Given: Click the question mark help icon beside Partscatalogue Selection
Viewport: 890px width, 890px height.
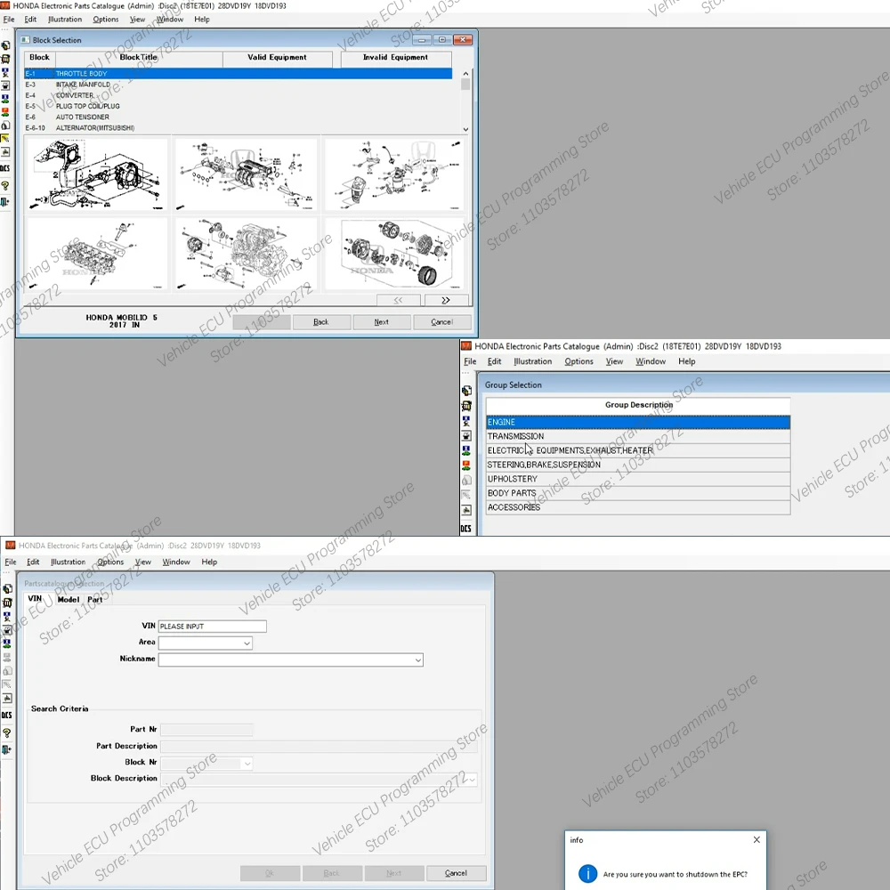Looking at the screenshot, I should click(7, 732).
